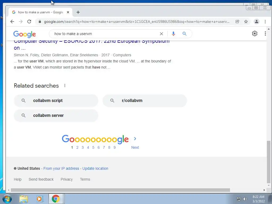
Task: Click the Next results link
Action: point(135,147)
